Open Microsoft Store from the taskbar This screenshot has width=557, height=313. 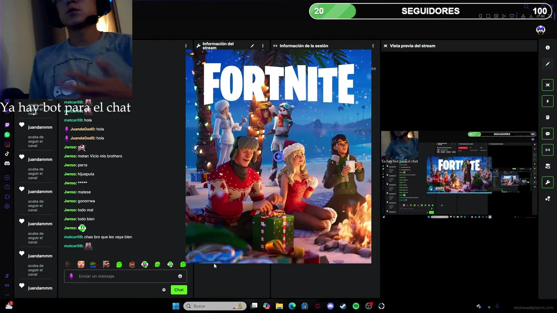[x=305, y=306]
